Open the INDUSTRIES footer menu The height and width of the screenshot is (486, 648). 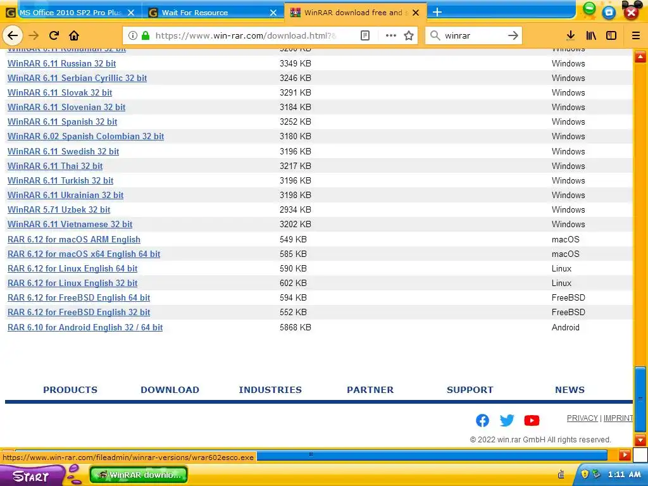point(270,390)
